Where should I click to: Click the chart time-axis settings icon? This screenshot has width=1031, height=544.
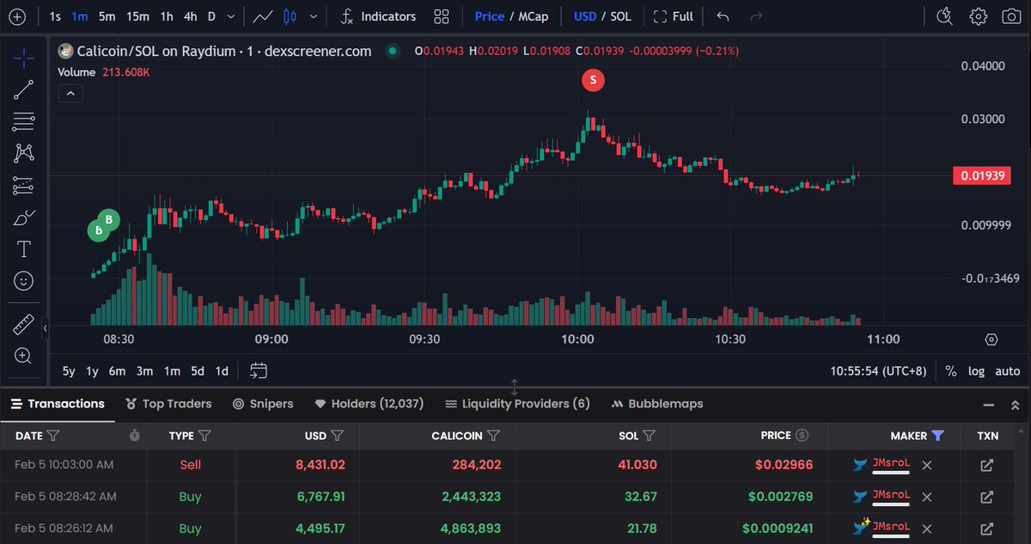pyautogui.click(x=991, y=339)
